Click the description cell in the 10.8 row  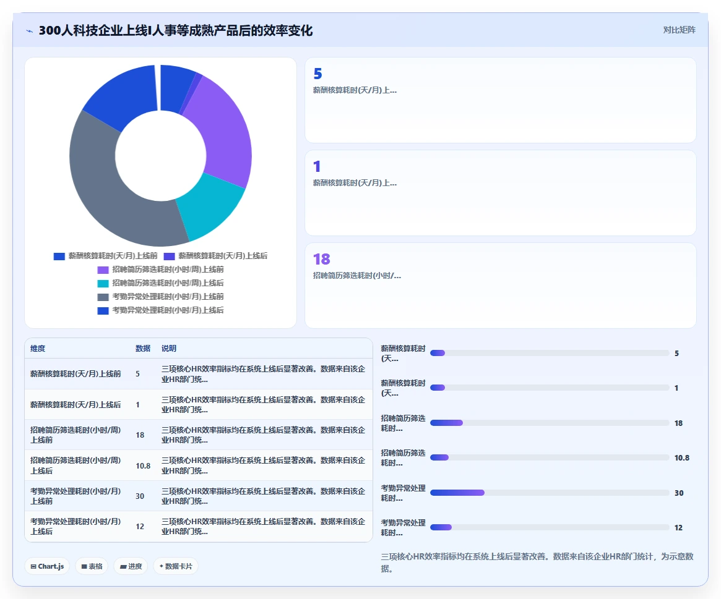pyautogui.click(x=264, y=465)
